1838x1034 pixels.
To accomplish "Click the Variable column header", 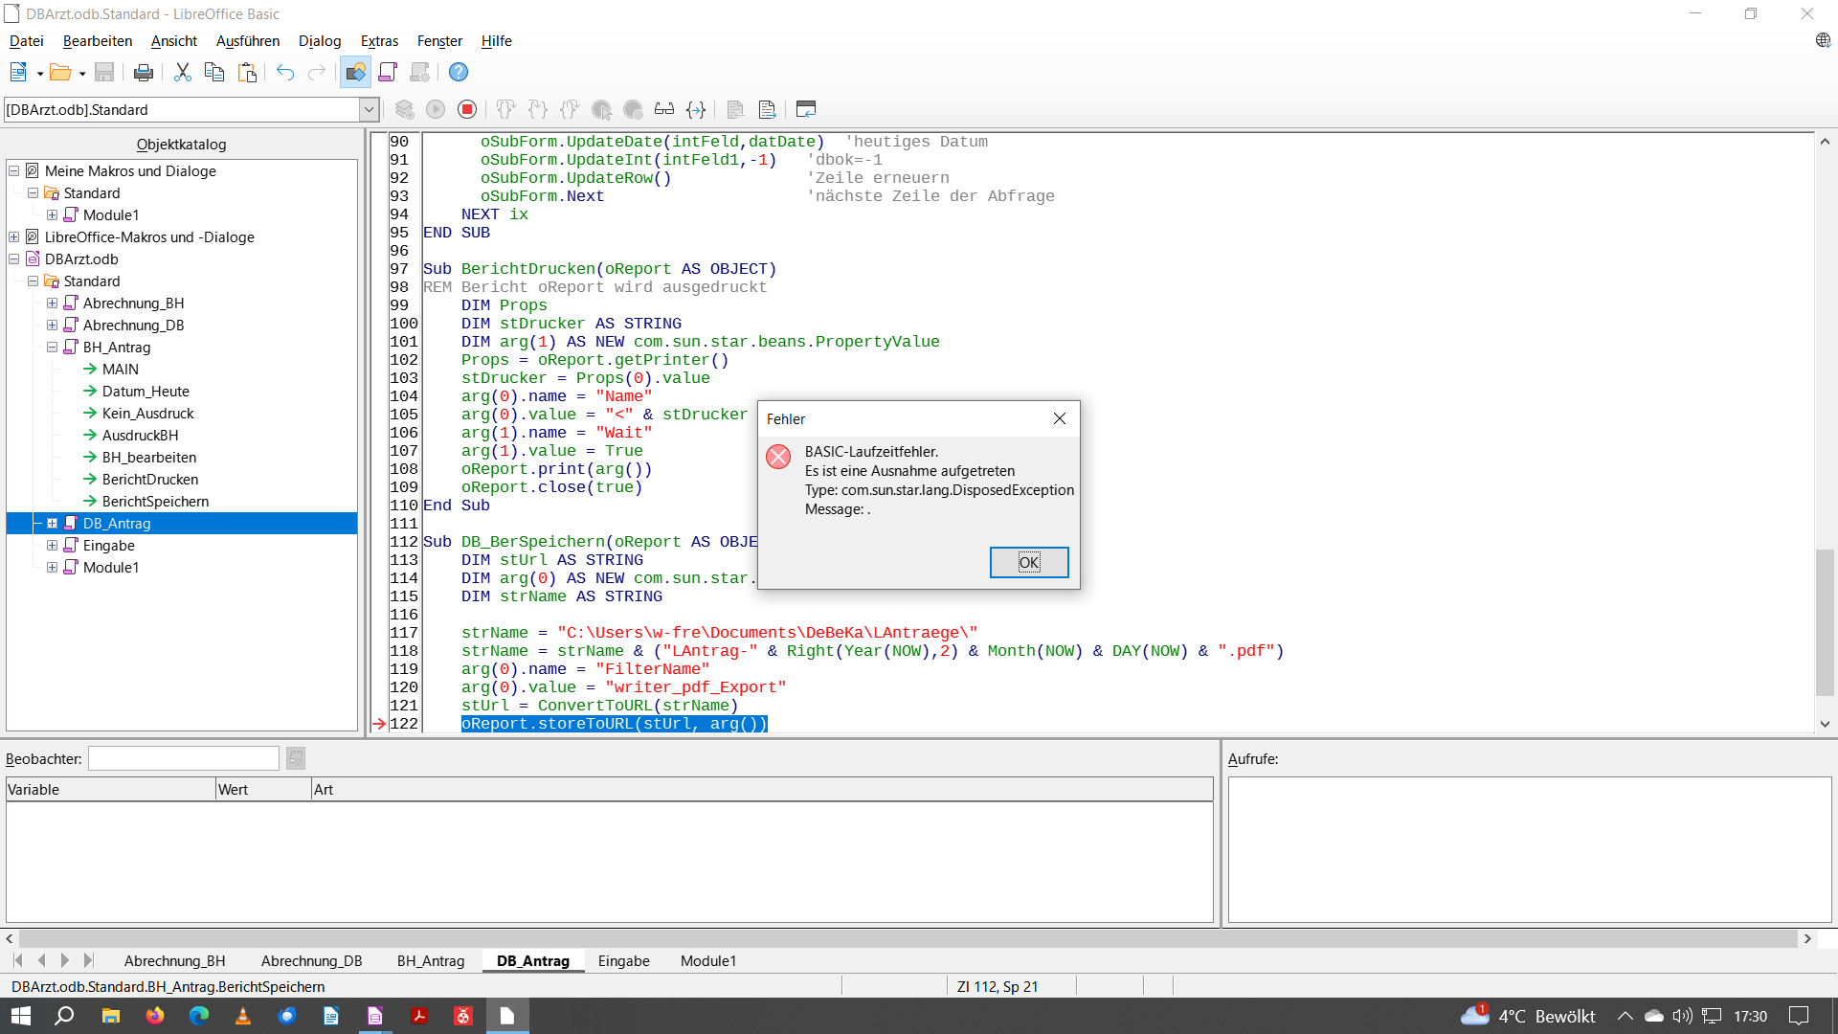I will click(x=111, y=790).
